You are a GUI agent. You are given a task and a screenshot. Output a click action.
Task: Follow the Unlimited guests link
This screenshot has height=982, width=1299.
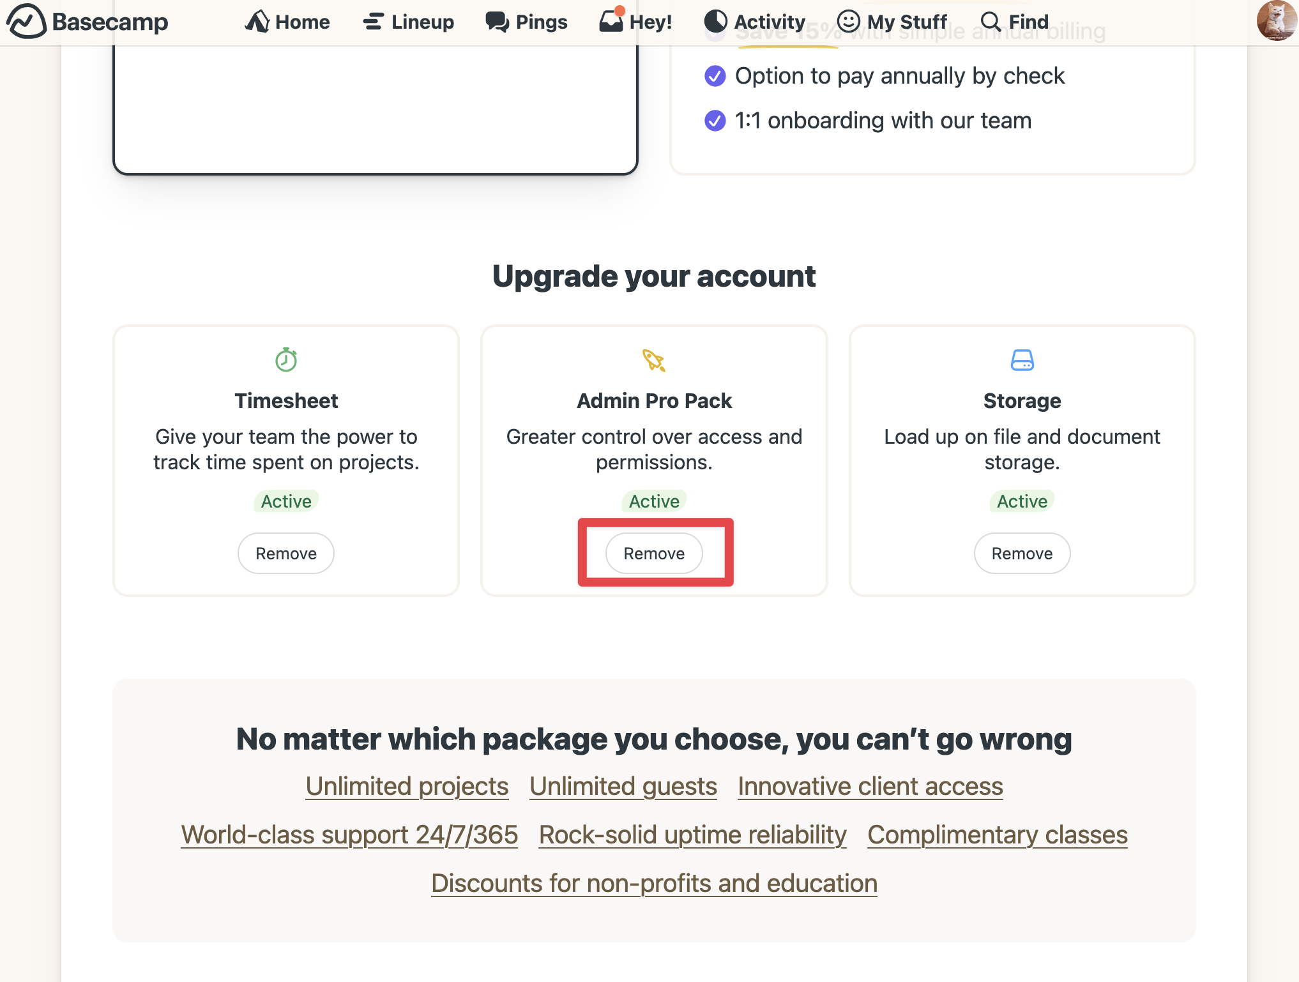[623, 786]
